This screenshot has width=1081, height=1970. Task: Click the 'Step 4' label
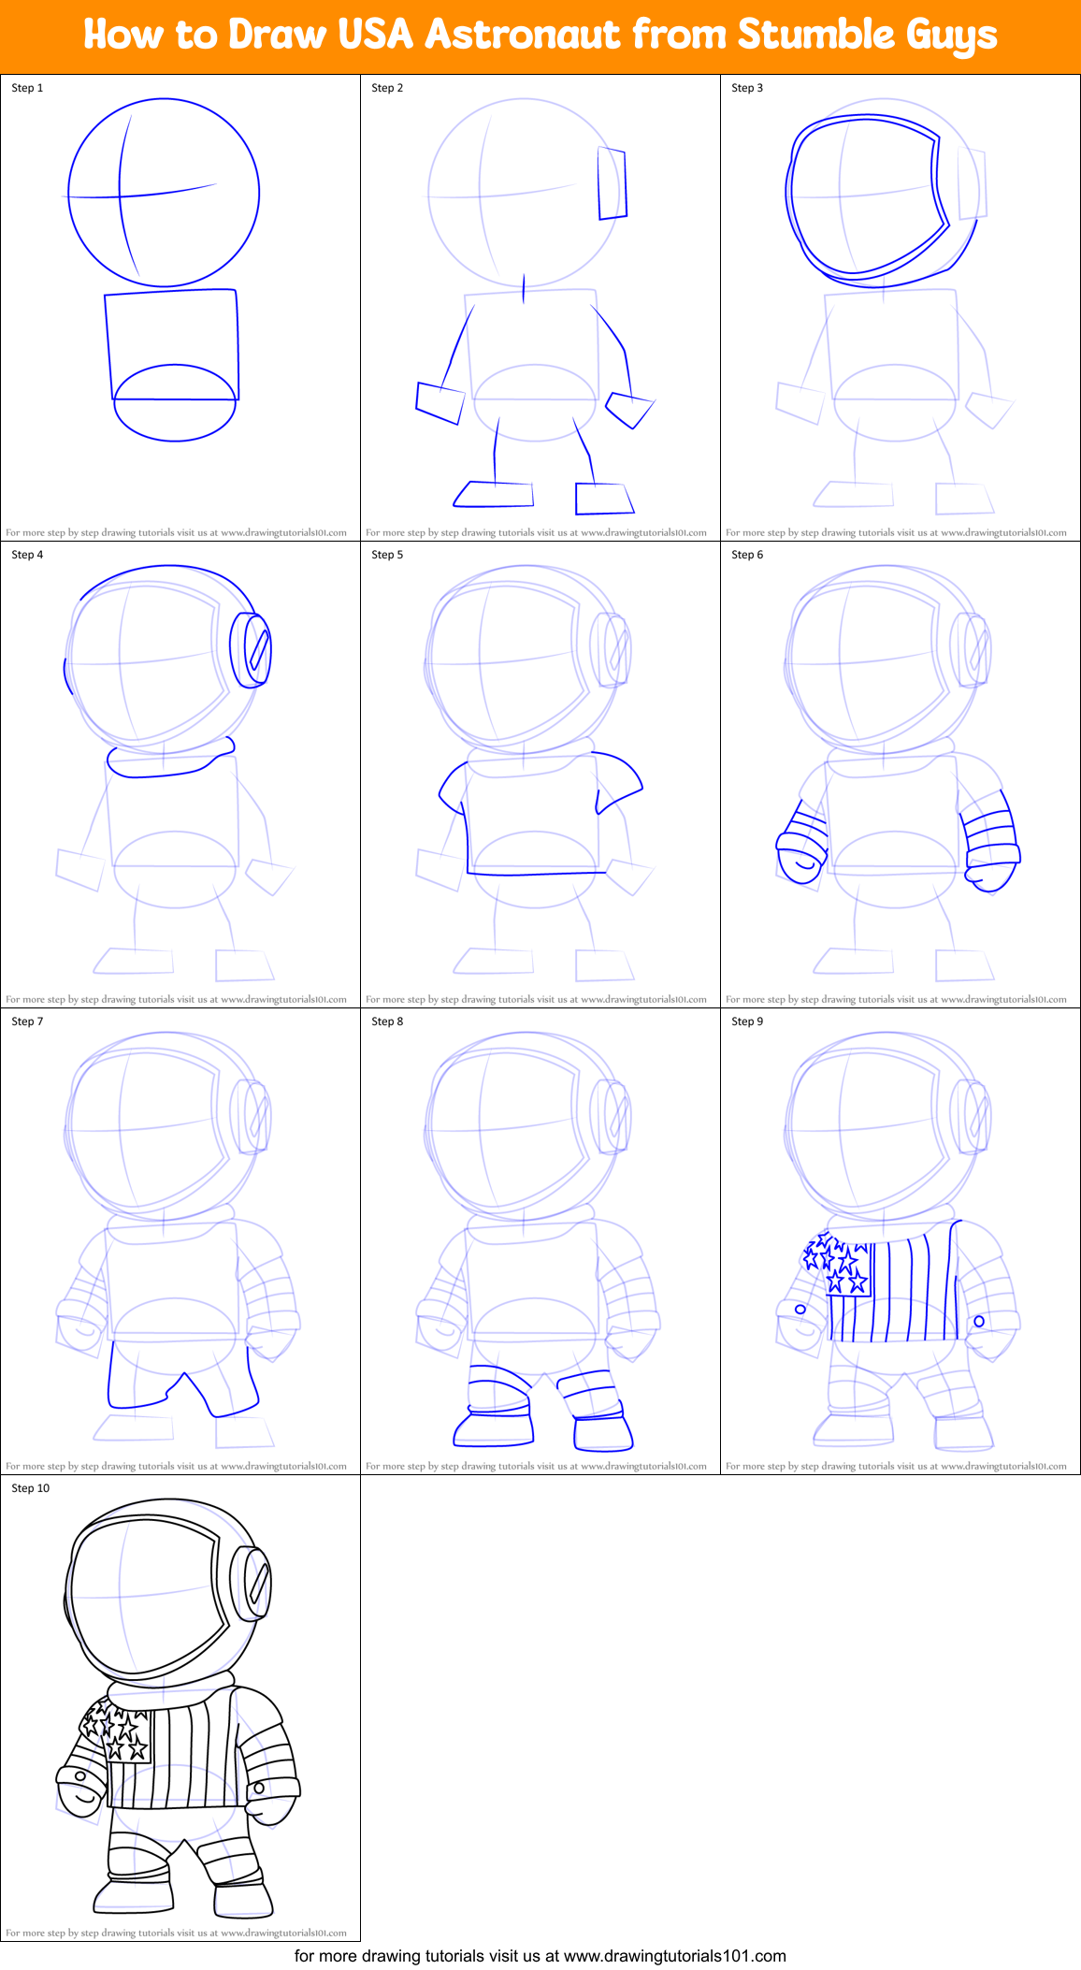click(x=27, y=555)
